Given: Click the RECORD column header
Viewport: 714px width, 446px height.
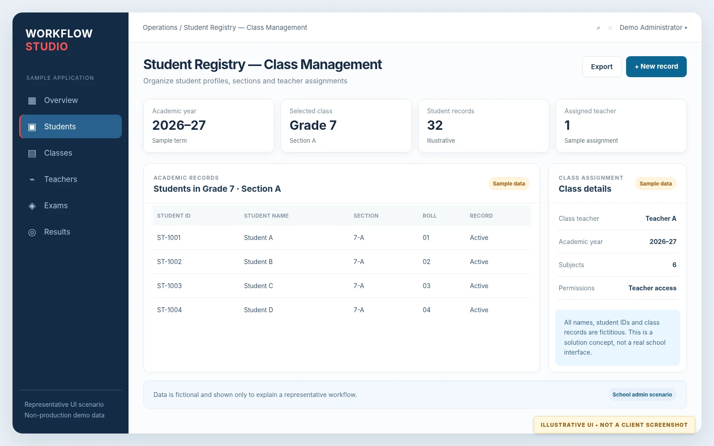Looking at the screenshot, I should (x=481, y=216).
